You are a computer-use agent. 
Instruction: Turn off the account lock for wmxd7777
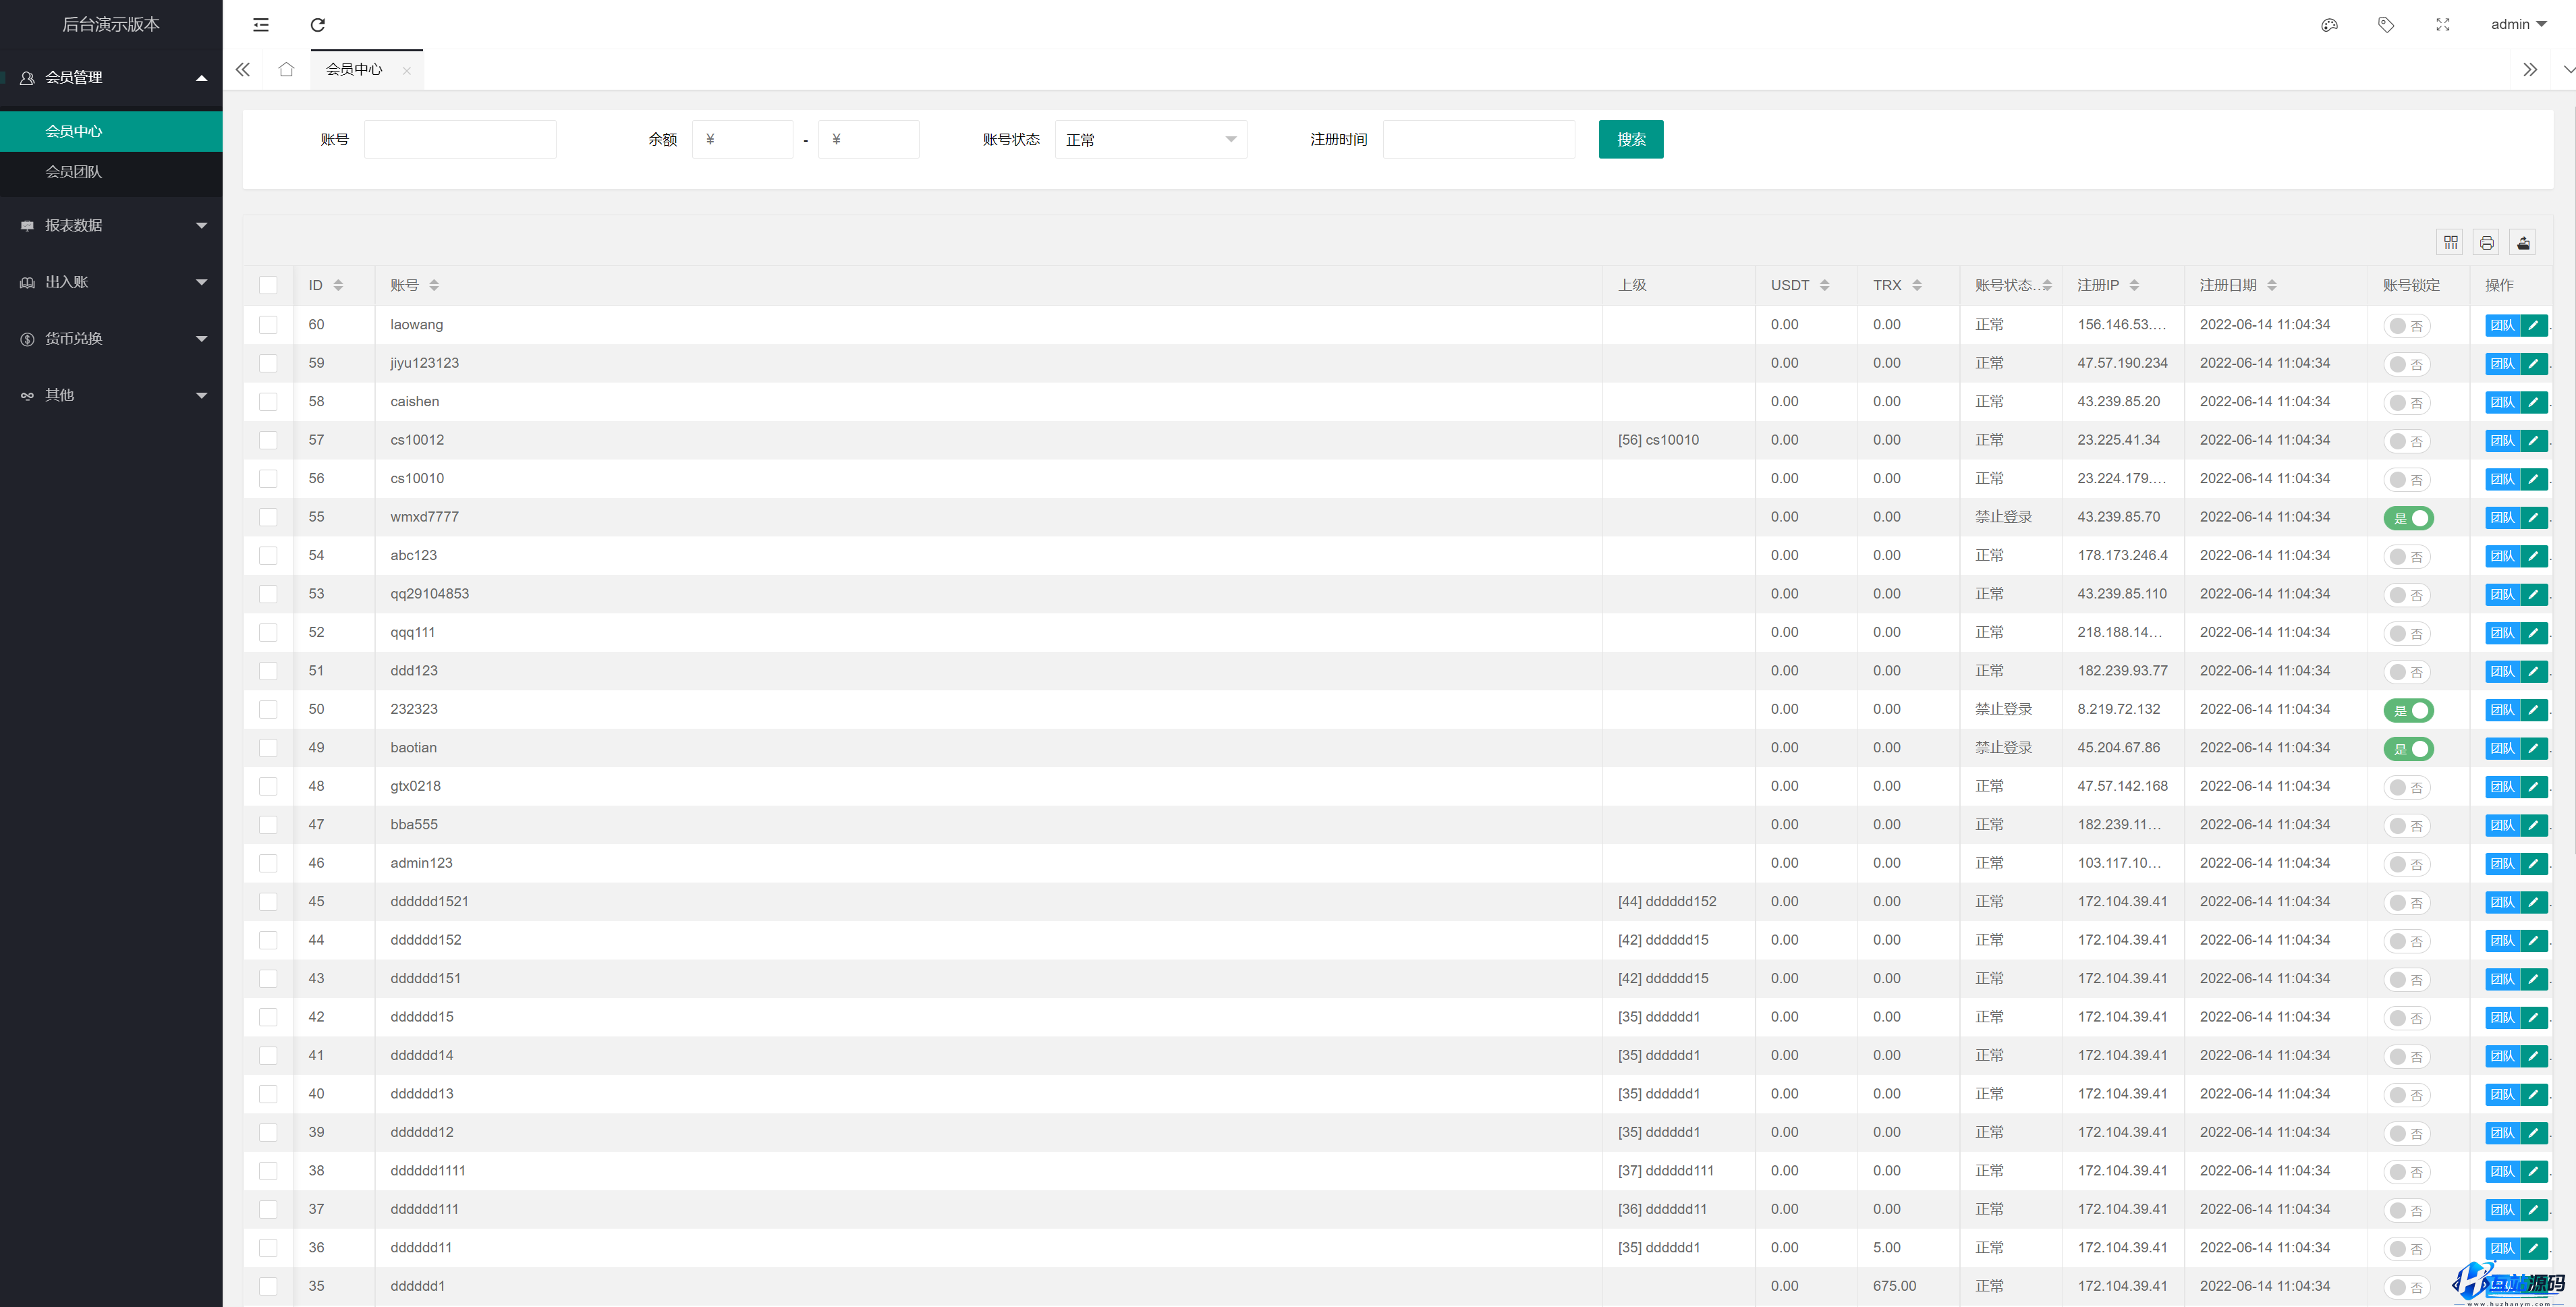tap(2409, 518)
